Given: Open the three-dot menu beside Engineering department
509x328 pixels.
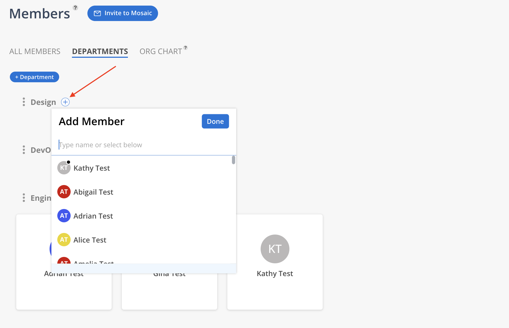Looking at the screenshot, I should click(x=24, y=198).
